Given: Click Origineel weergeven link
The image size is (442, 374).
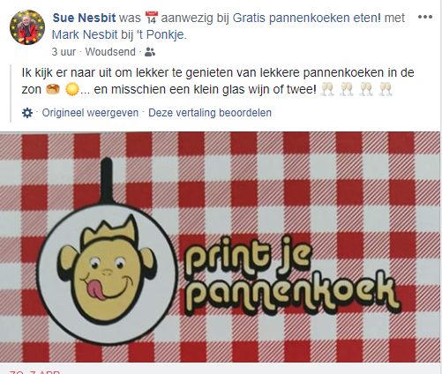Looking at the screenshot, I should pos(90,113).
